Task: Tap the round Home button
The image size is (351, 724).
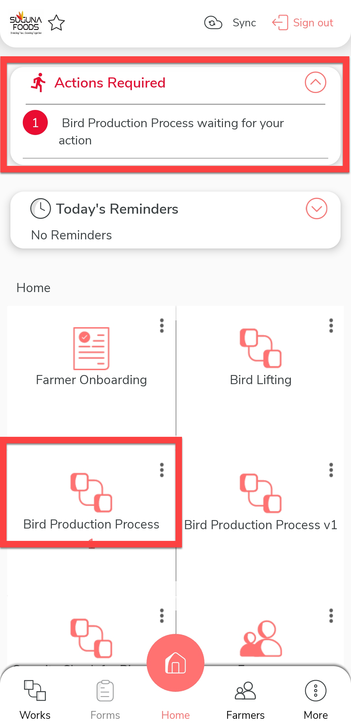Action: pos(175,663)
